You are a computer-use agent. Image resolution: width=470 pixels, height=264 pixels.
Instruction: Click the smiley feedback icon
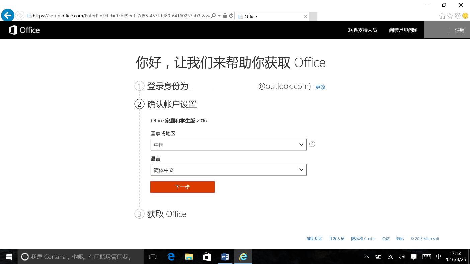(465, 16)
